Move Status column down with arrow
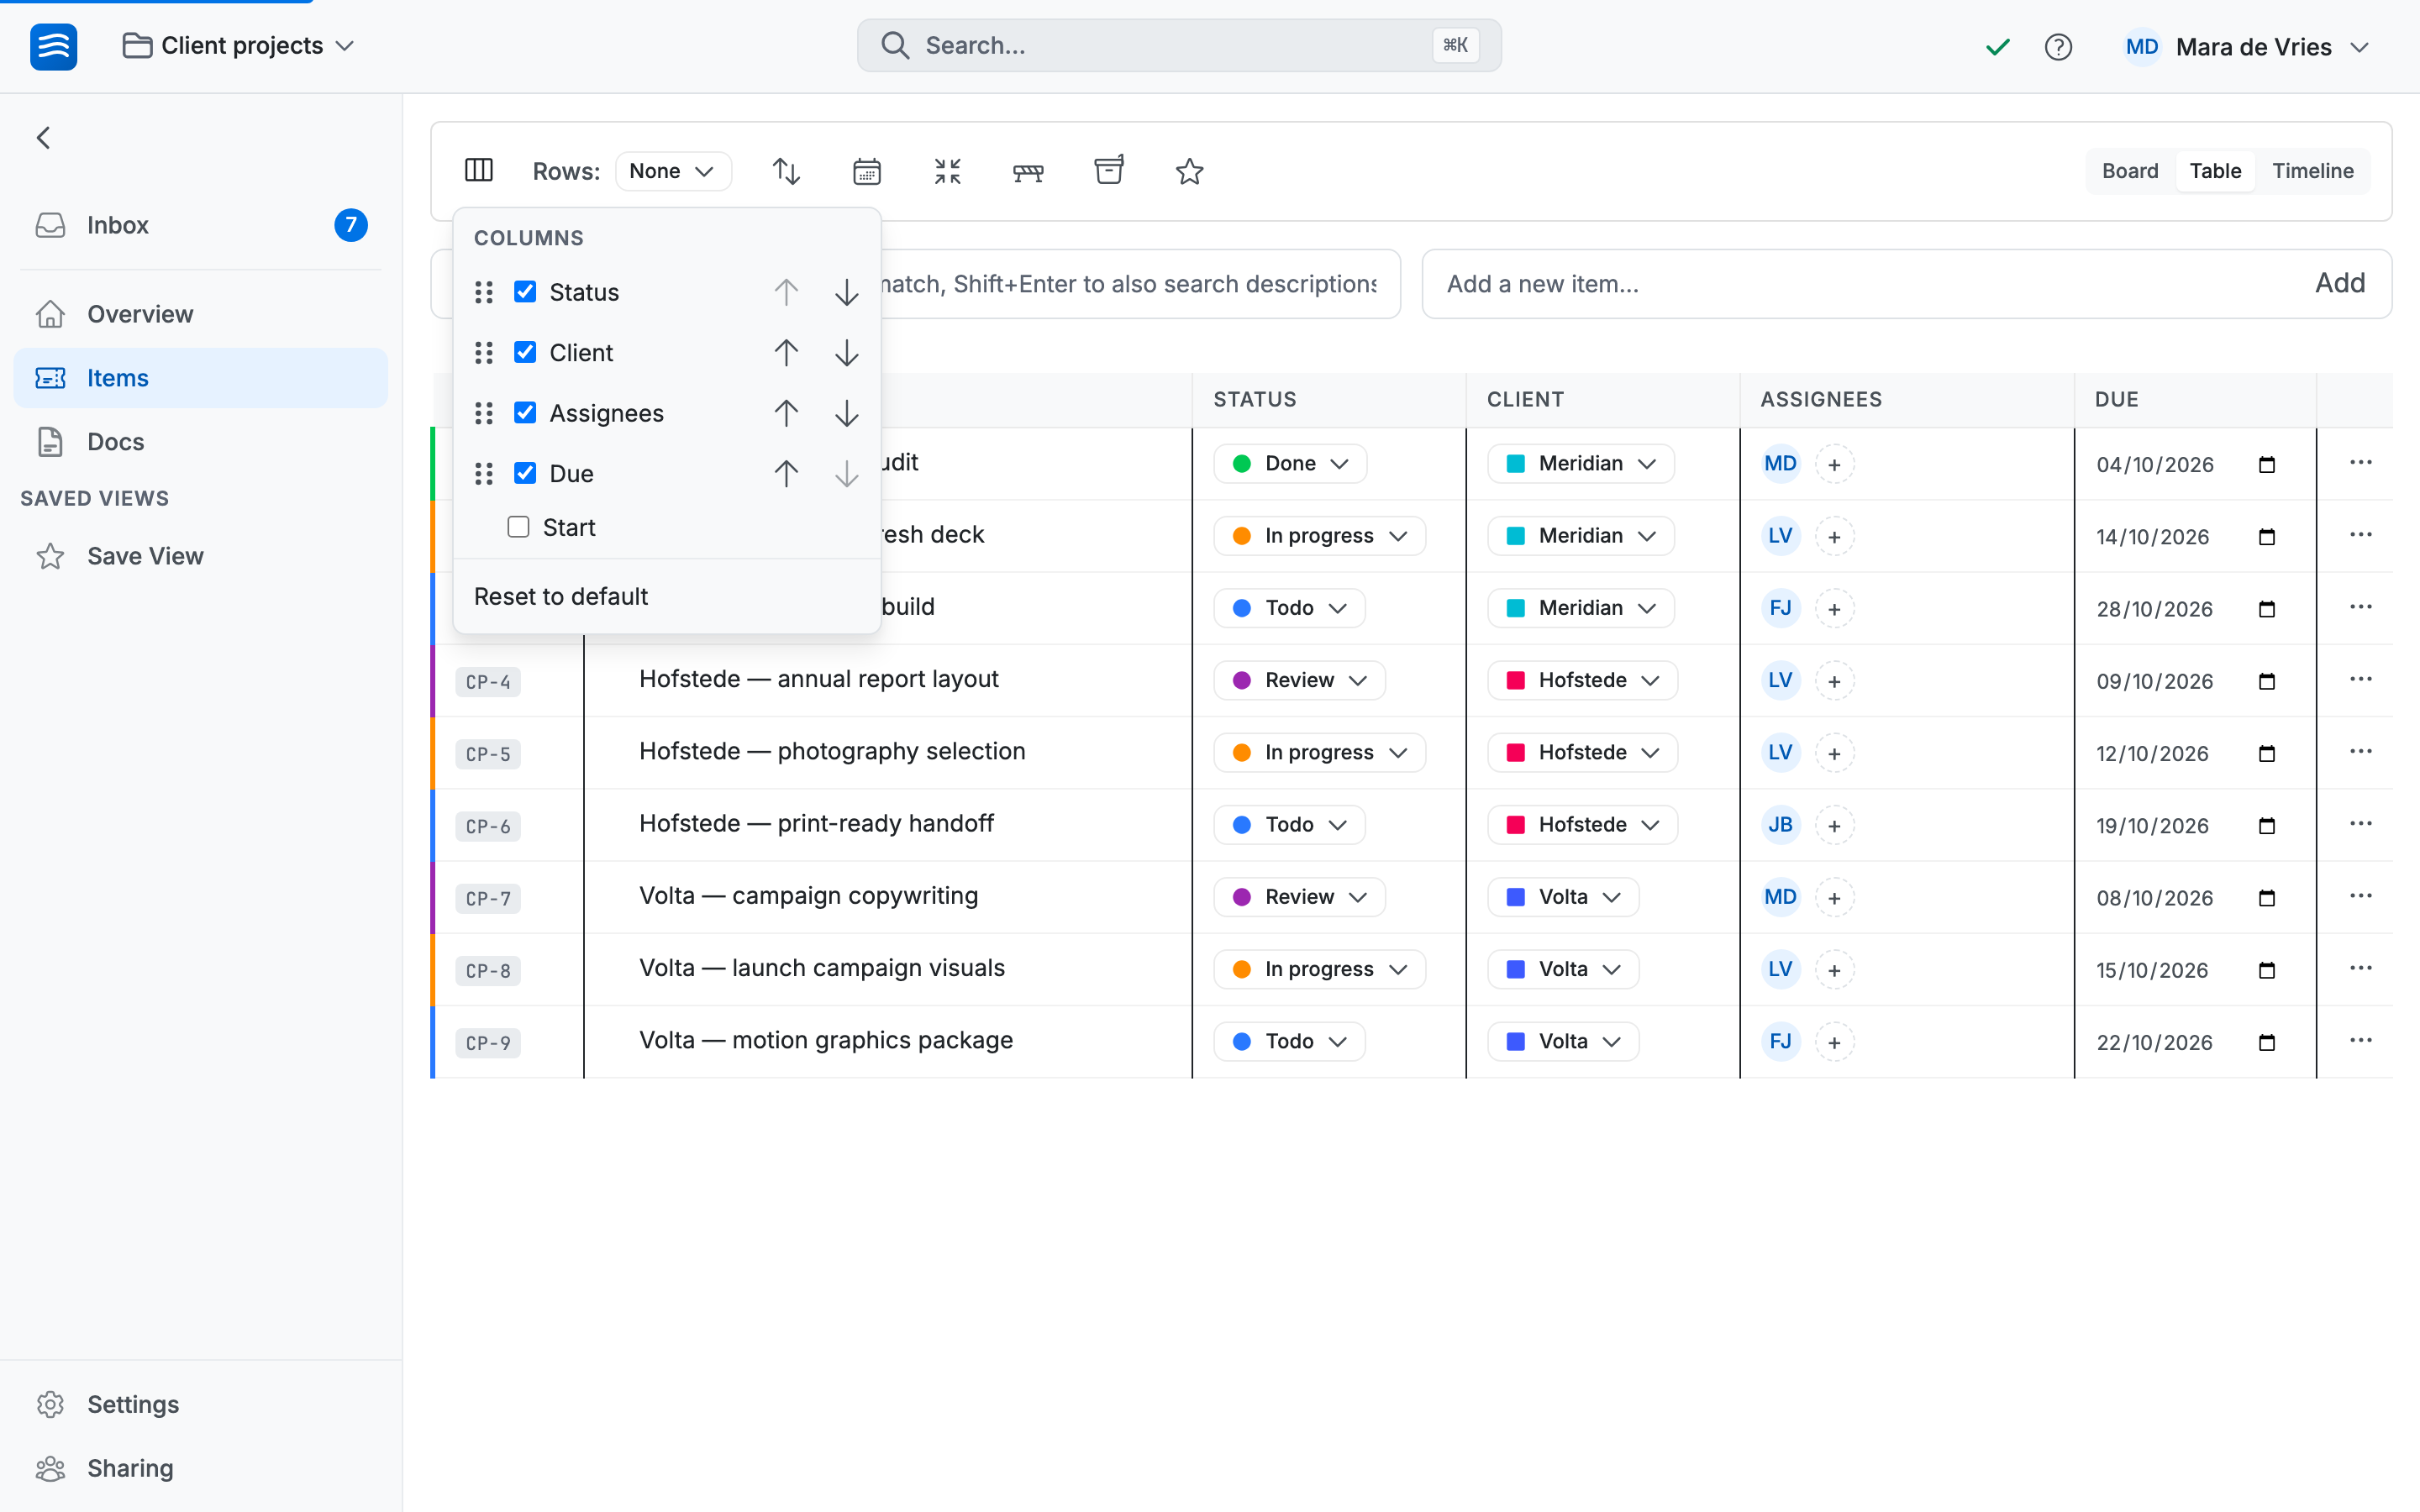This screenshot has height=1512, width=2420. (846, 293)
